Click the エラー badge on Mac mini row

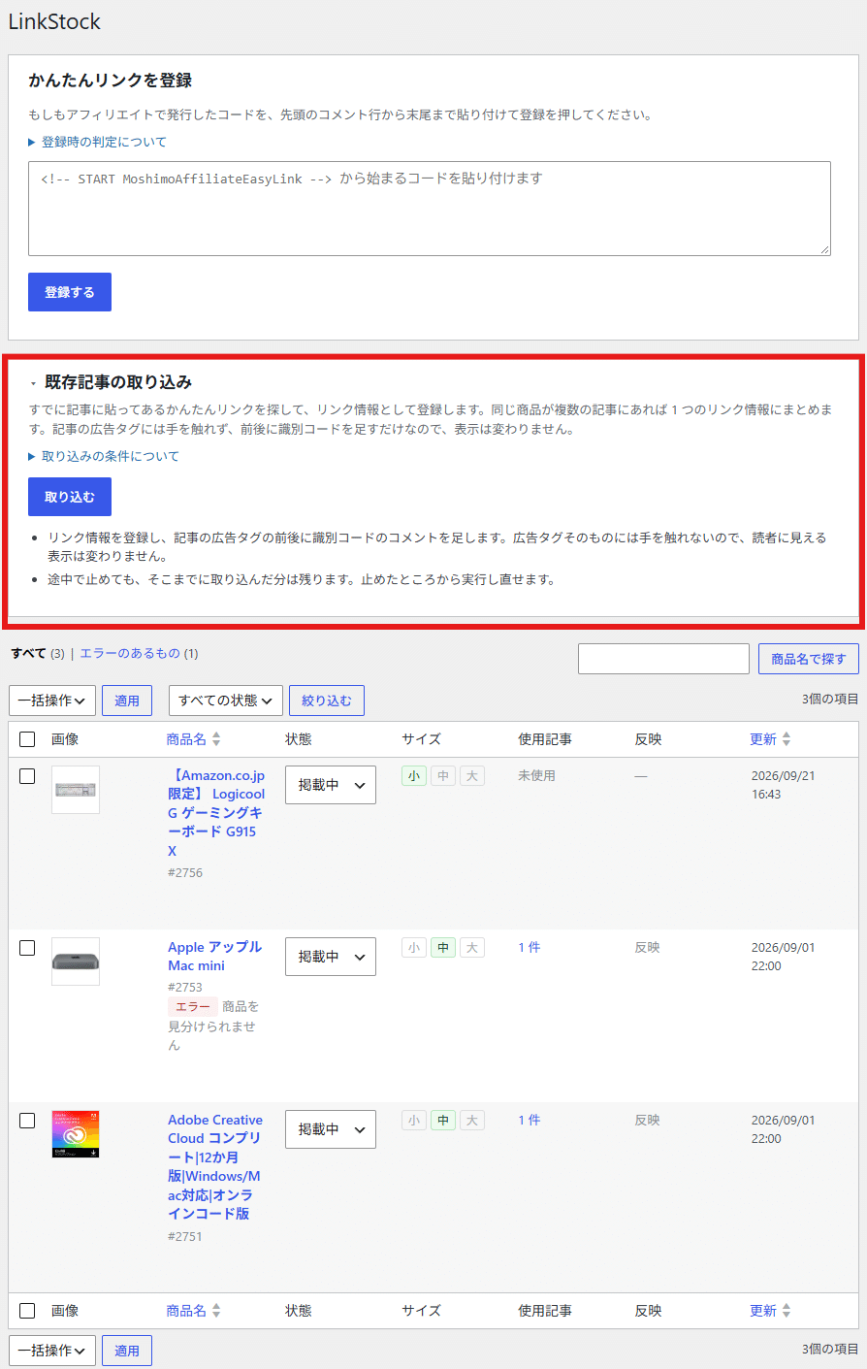(193, 1007)
